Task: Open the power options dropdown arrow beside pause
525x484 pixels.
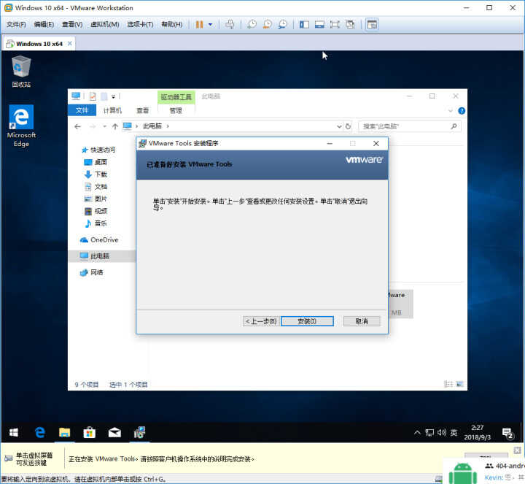Action: [x=210, y=25]
